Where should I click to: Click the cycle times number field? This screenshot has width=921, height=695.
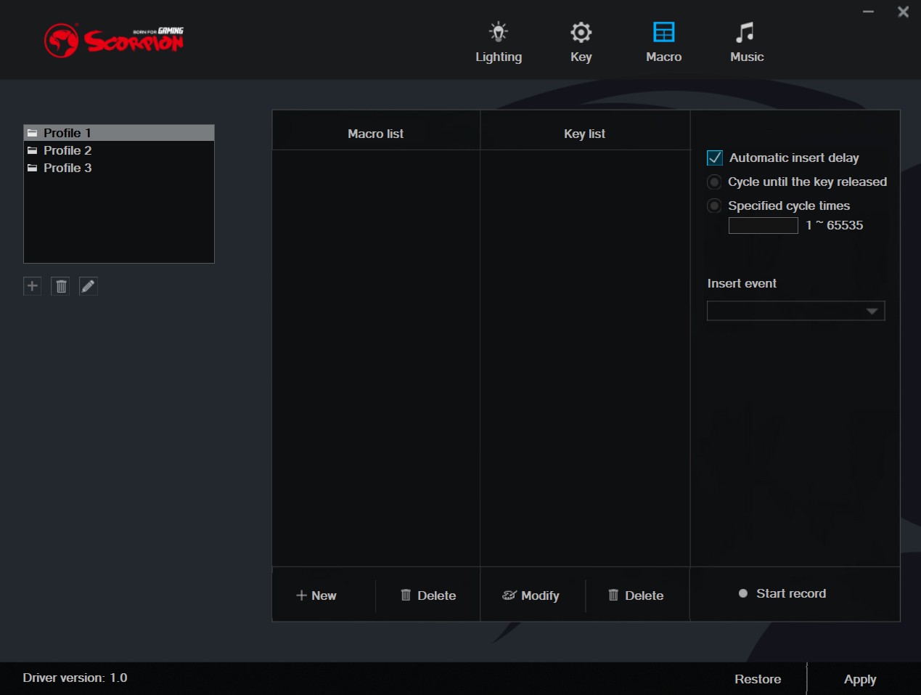[x=763, y=226]
